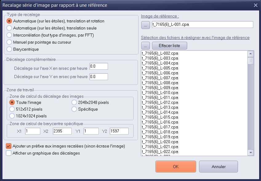The image size is (261, 181).
Task: Click the Annuler button
Action: click(218, 167)
